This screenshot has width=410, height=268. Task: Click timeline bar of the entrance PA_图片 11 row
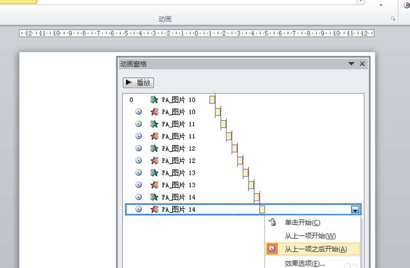click(x=223, y=124)
